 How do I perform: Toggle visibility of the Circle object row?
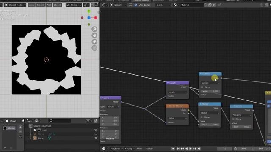point(96,134)
